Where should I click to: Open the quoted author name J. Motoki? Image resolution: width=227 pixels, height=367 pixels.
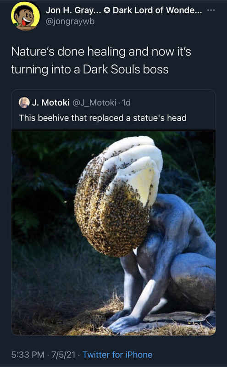[x=51, y=102]
